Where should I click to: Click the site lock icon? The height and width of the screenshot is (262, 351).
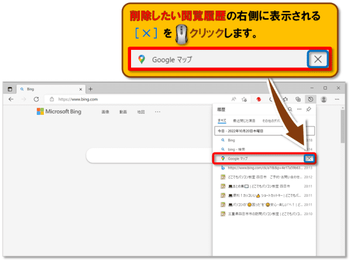point(51,99)
